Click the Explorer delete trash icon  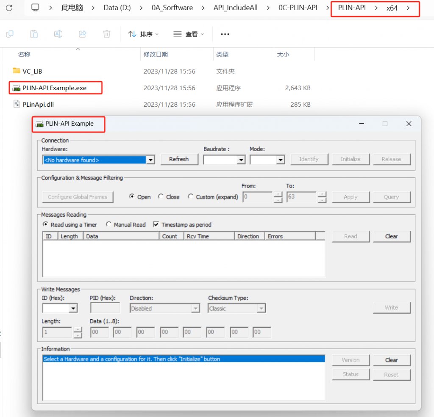point(107,34)
